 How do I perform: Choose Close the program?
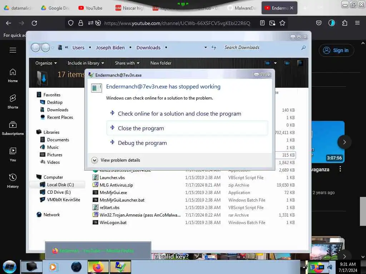(187, 128)
